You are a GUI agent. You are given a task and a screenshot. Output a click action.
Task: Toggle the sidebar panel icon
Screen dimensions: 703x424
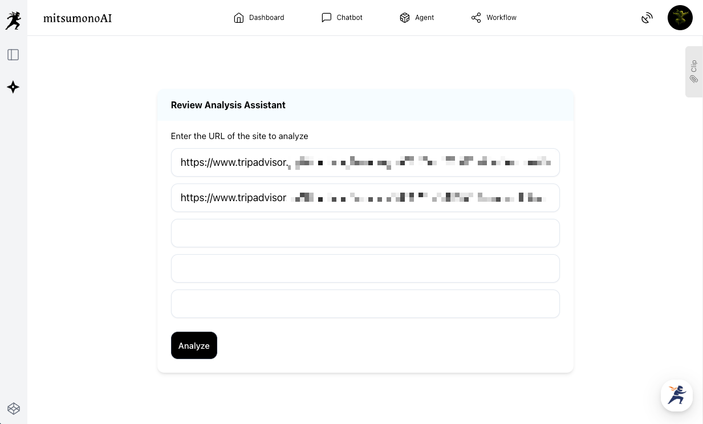tap(13, 55)
